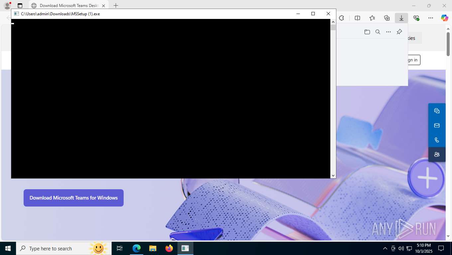Screen dimensions: 452x255
Task: Toggle Edge split screen icon
Action: pyautogui.click(x=357, y=18)
